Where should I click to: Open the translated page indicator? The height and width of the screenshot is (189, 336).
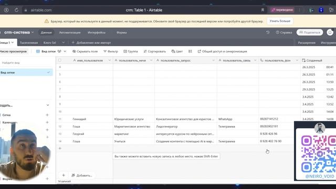(x=282, y=10)
